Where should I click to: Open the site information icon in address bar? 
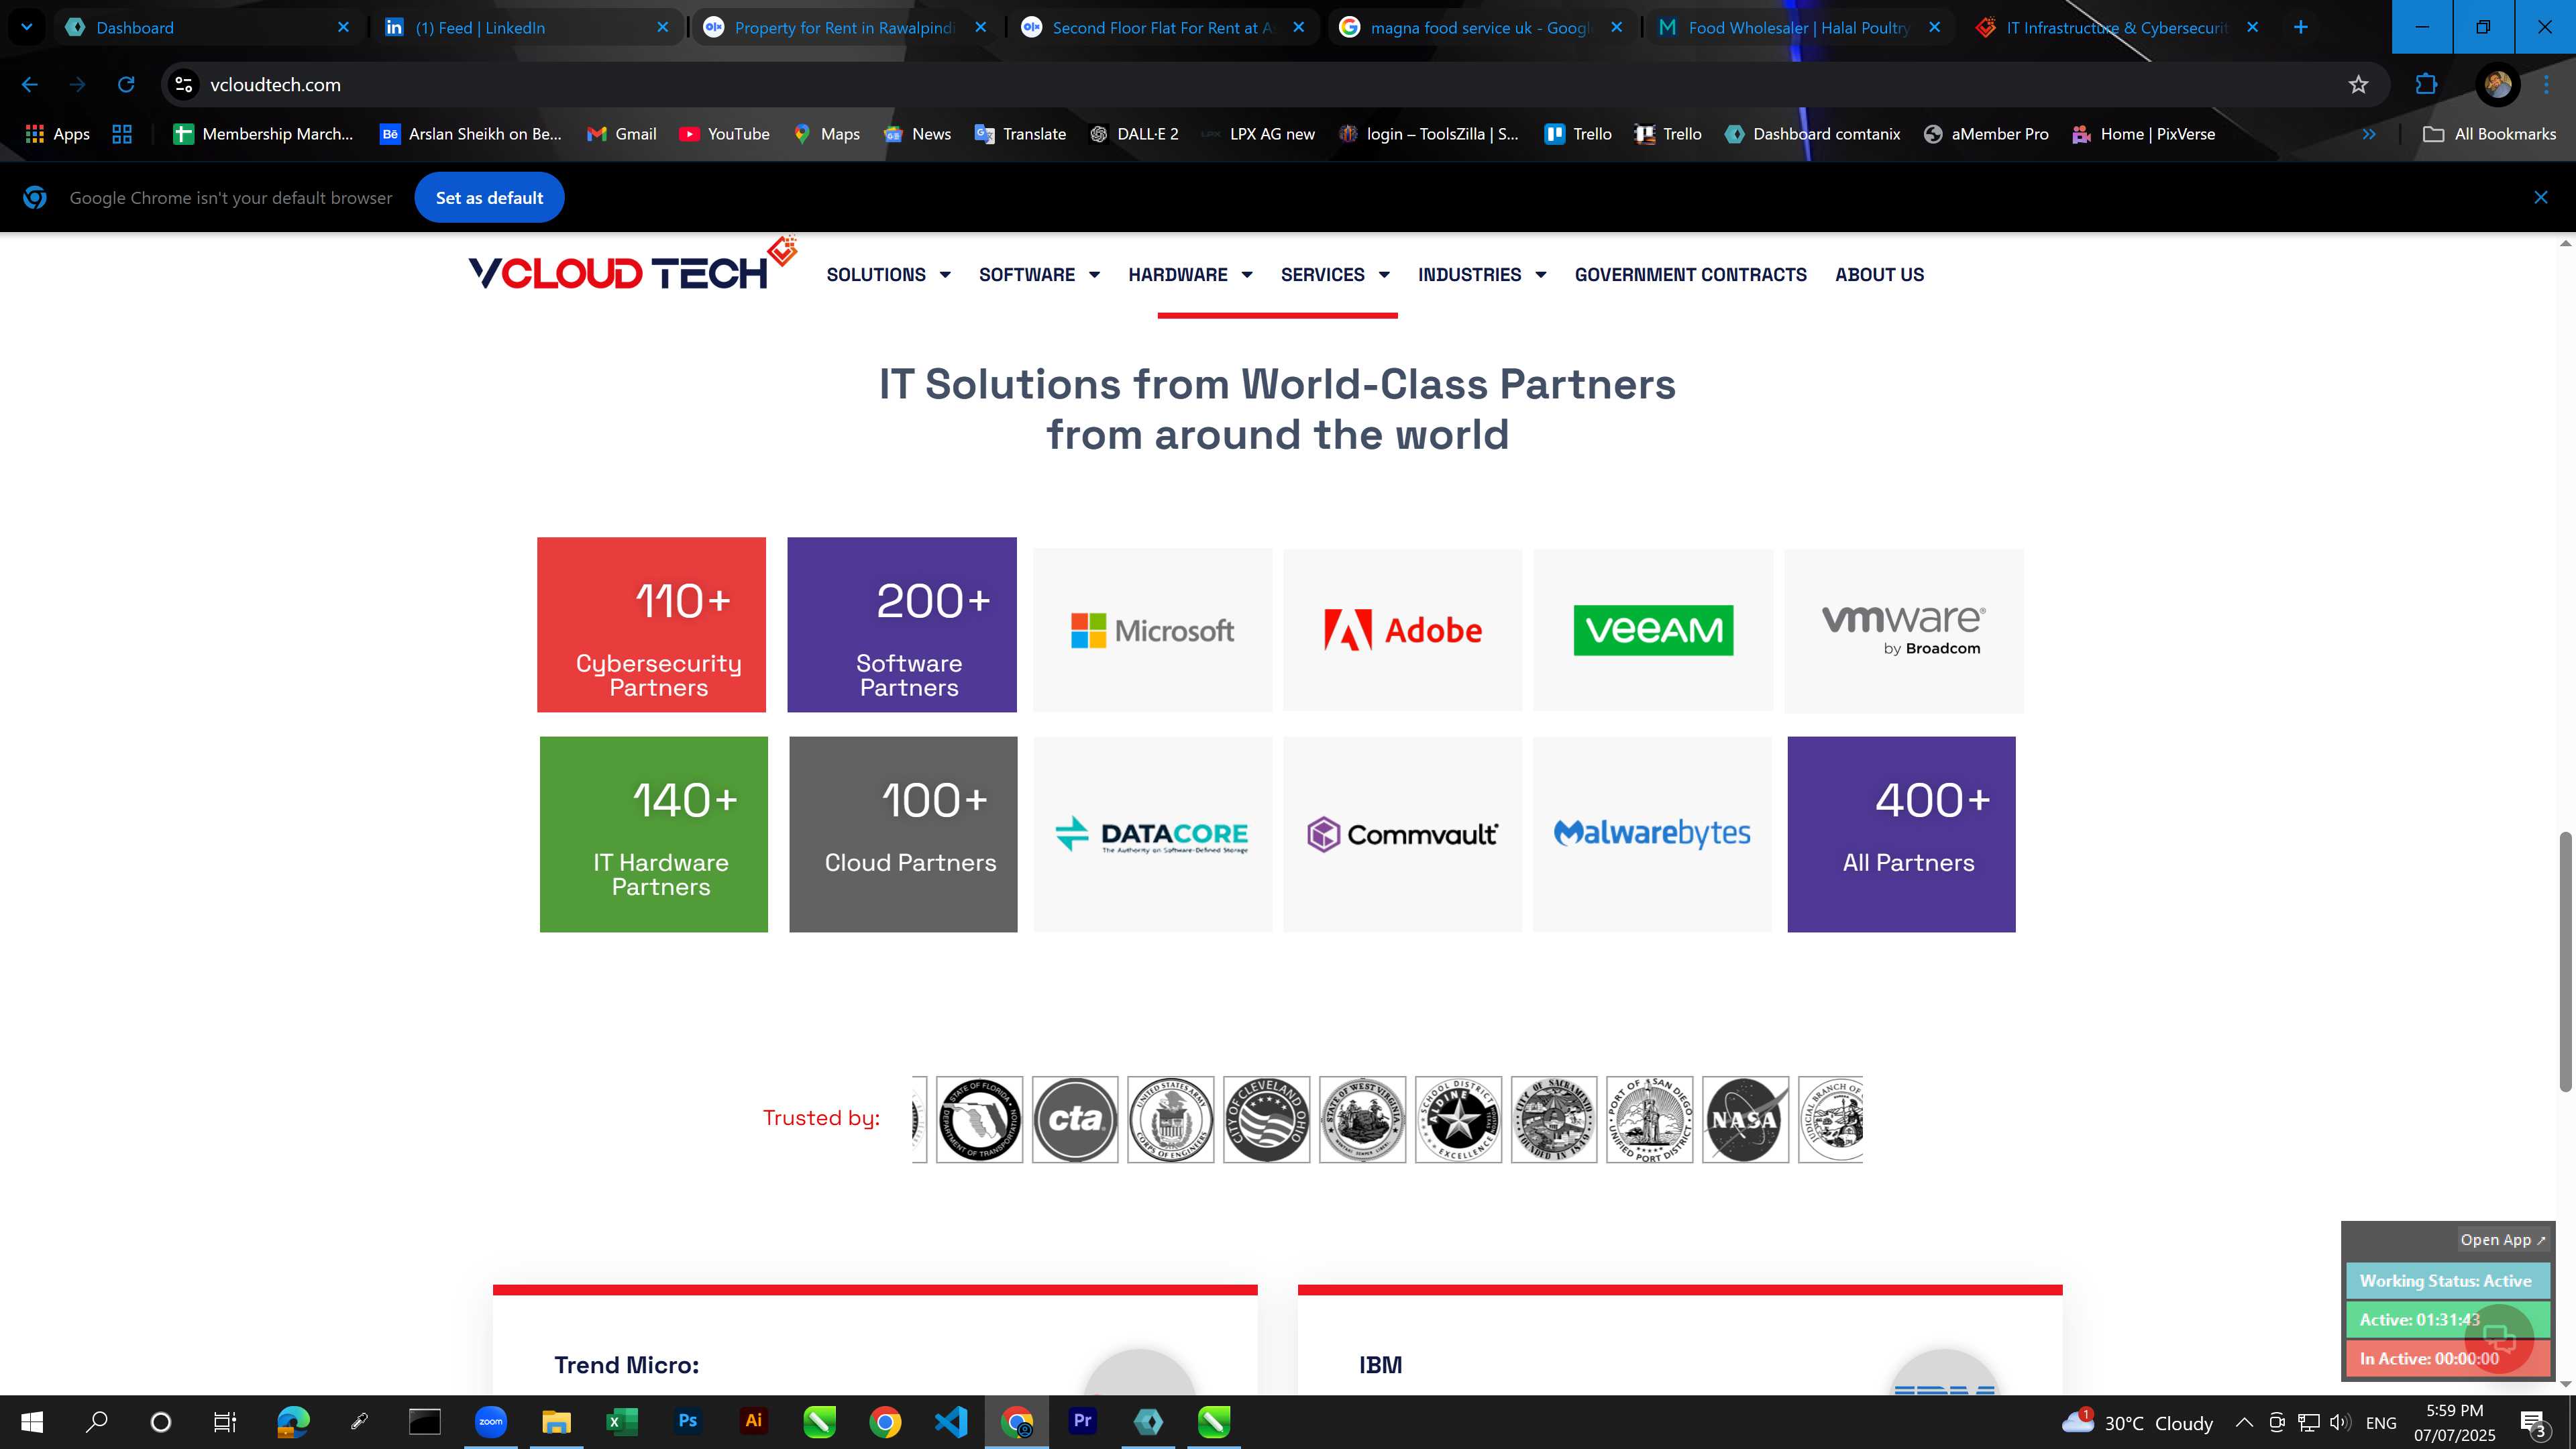click(x=184, y=85)
